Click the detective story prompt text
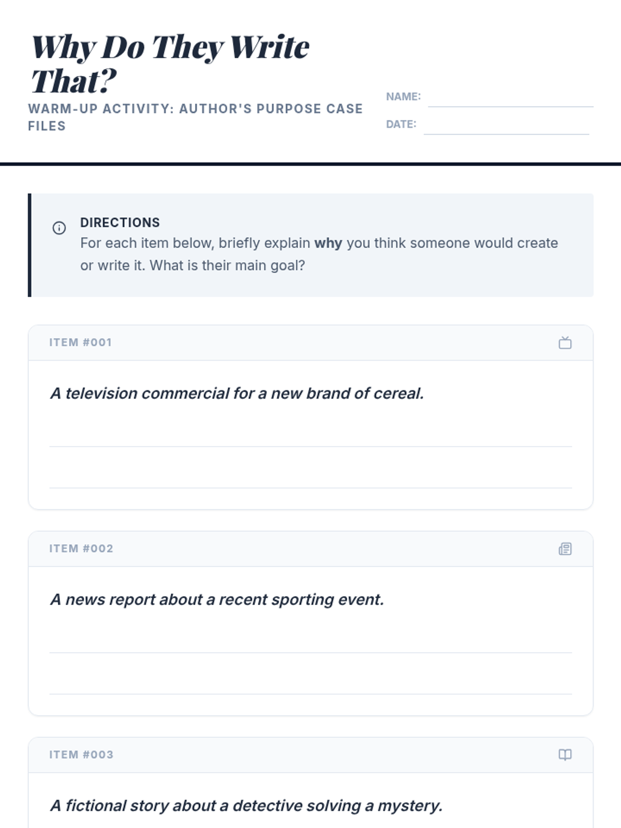 pyautogui.click(x=246, y=805)
